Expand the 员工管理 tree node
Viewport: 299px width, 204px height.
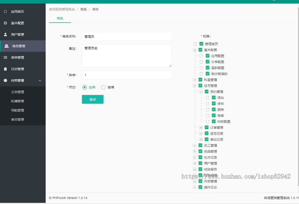(x=194, y=145)
